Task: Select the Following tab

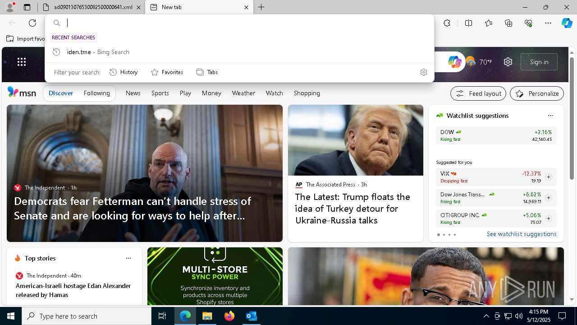Action: point(96,93)
